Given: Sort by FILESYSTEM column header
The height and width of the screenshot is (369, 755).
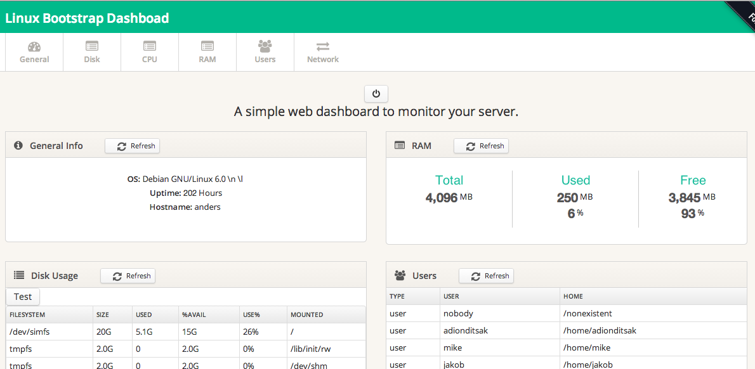Looking at the screenshot, I should coord(49,314).
